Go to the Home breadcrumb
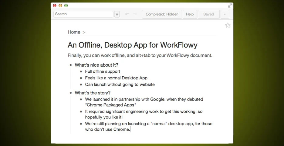 (74, 32)
